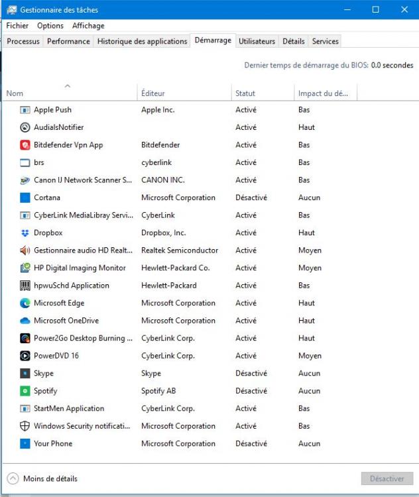Click the Désactiver button
Screen dimensions: 419x497
387,478
